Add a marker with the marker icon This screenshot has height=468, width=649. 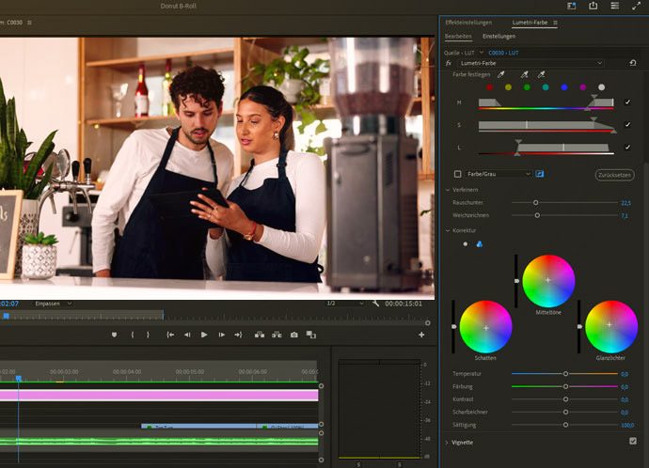(x=114, y=335)
